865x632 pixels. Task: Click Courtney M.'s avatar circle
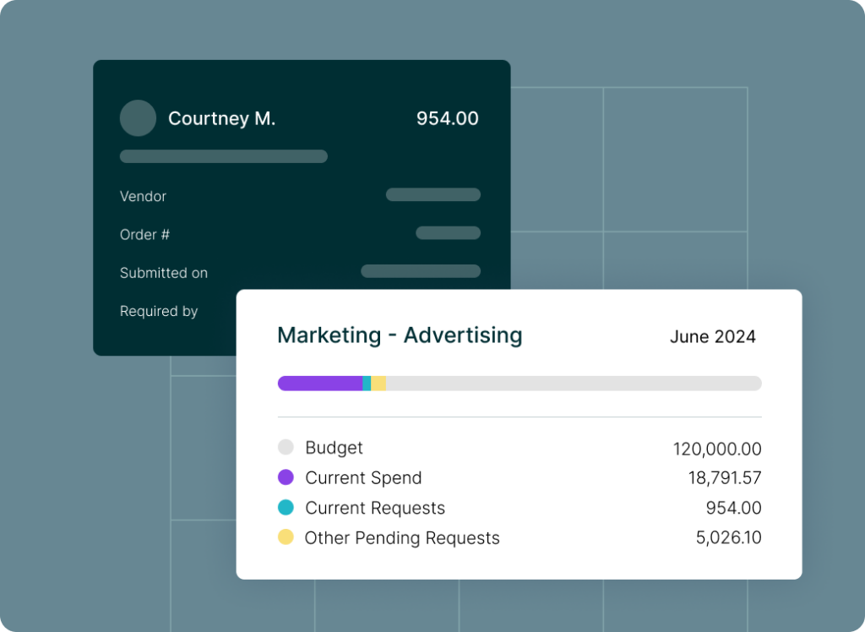pyautogui.click(x=138, y=118)
